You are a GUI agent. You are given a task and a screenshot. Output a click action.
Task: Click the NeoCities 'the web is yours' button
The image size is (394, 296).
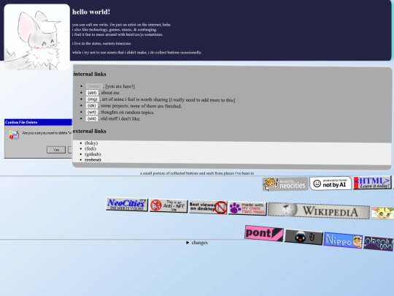click(x=127, y=204)
